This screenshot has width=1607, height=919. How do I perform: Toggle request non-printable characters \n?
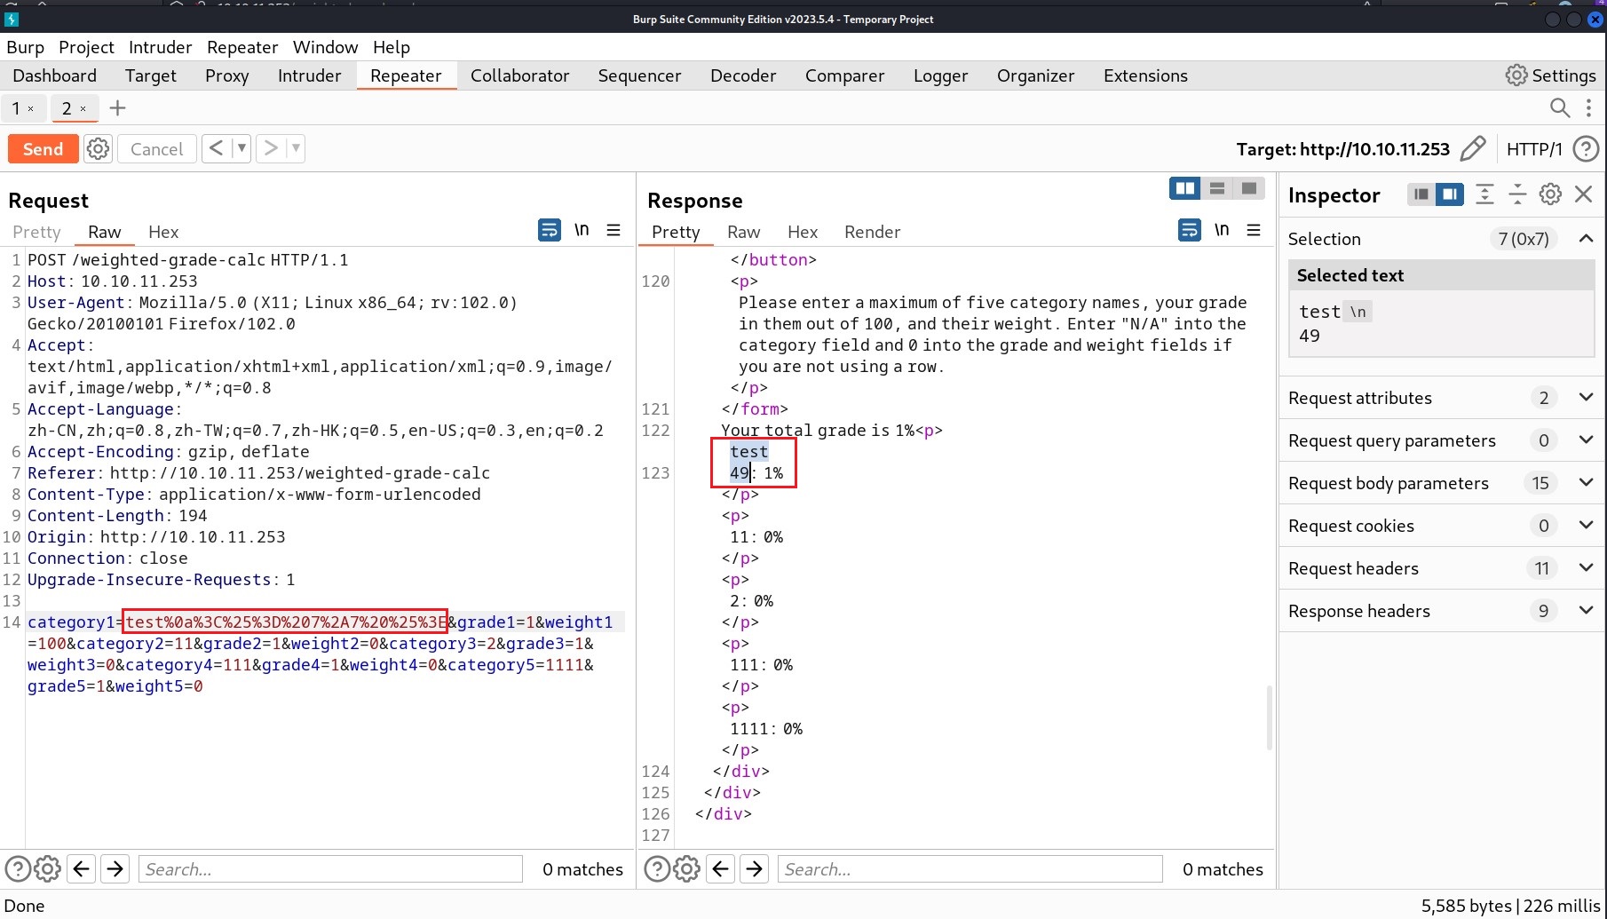(582, 230)
